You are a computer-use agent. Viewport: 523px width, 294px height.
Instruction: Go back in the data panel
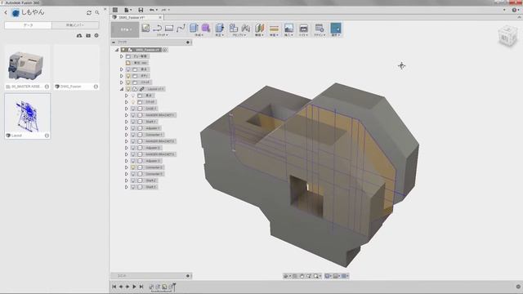point(6,12)
